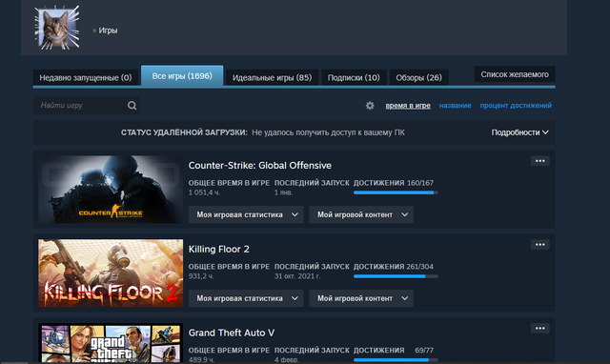This screenshot has width=610, height=364.
Task: Open Killing Floor 2 three-dot options menu
Action: pyautogui.click(x=540, y=244)
